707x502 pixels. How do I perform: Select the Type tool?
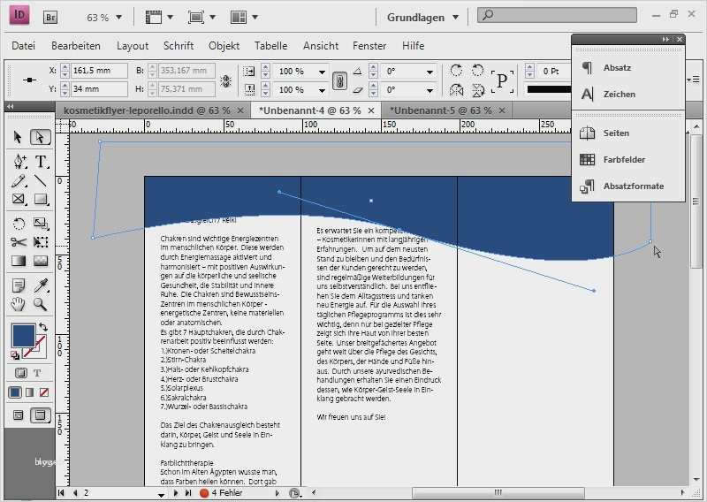(40, 162)
